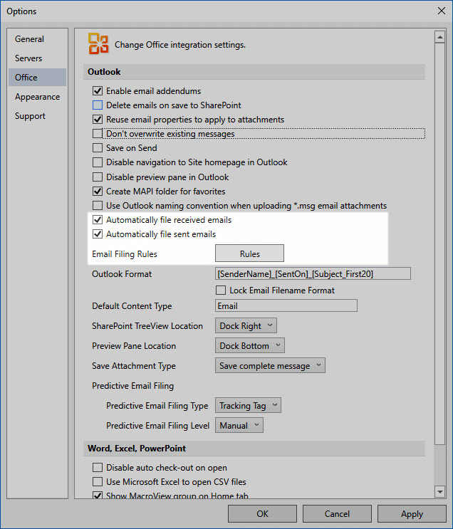
Task: Check Disable auto check-out on open
Action: [98, 468]
